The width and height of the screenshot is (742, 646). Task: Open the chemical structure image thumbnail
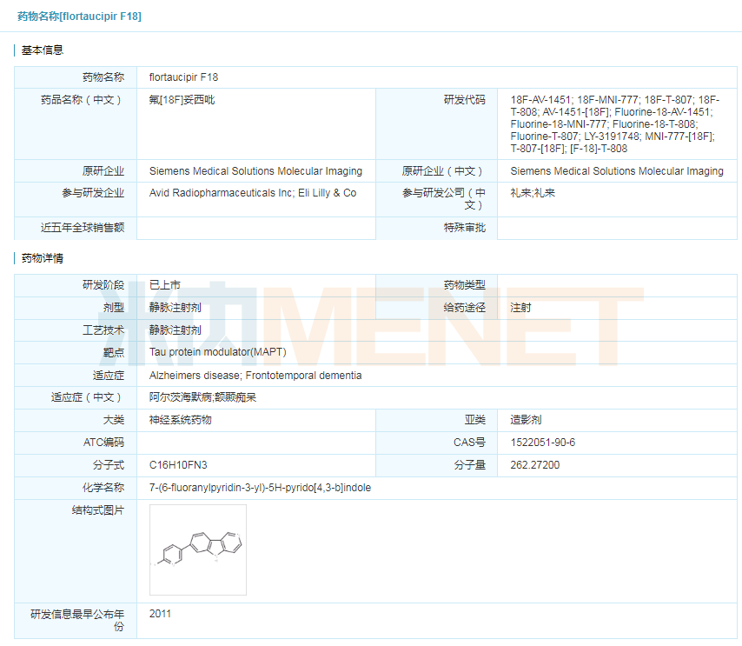click(x=198, y=549)
